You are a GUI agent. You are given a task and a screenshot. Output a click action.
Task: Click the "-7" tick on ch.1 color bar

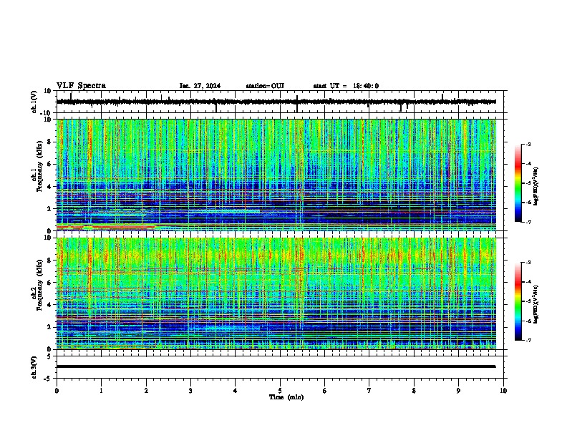528,222
